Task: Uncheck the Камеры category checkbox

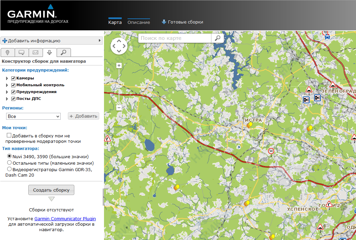Action: (x=14, y=78)
